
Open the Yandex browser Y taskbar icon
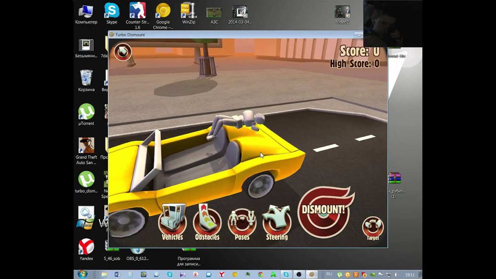coord(222,274)
